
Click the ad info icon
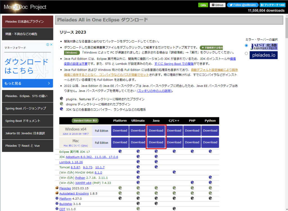click(x=48, y=45)
